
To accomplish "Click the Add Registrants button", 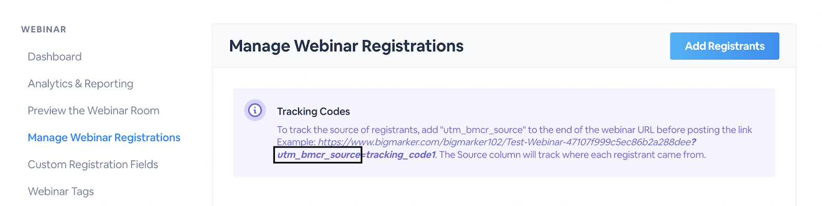I will 724,46.
